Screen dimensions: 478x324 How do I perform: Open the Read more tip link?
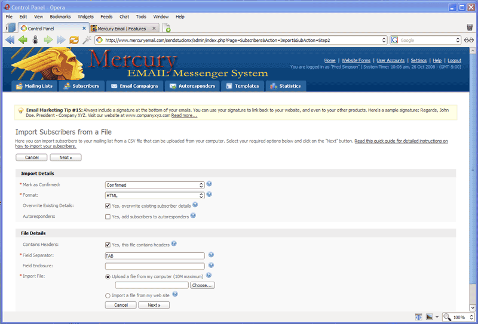coord(184,115)
